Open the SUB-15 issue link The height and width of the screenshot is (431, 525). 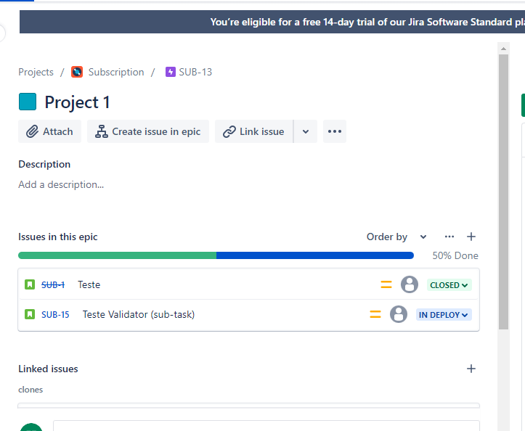tap(55, 315)
